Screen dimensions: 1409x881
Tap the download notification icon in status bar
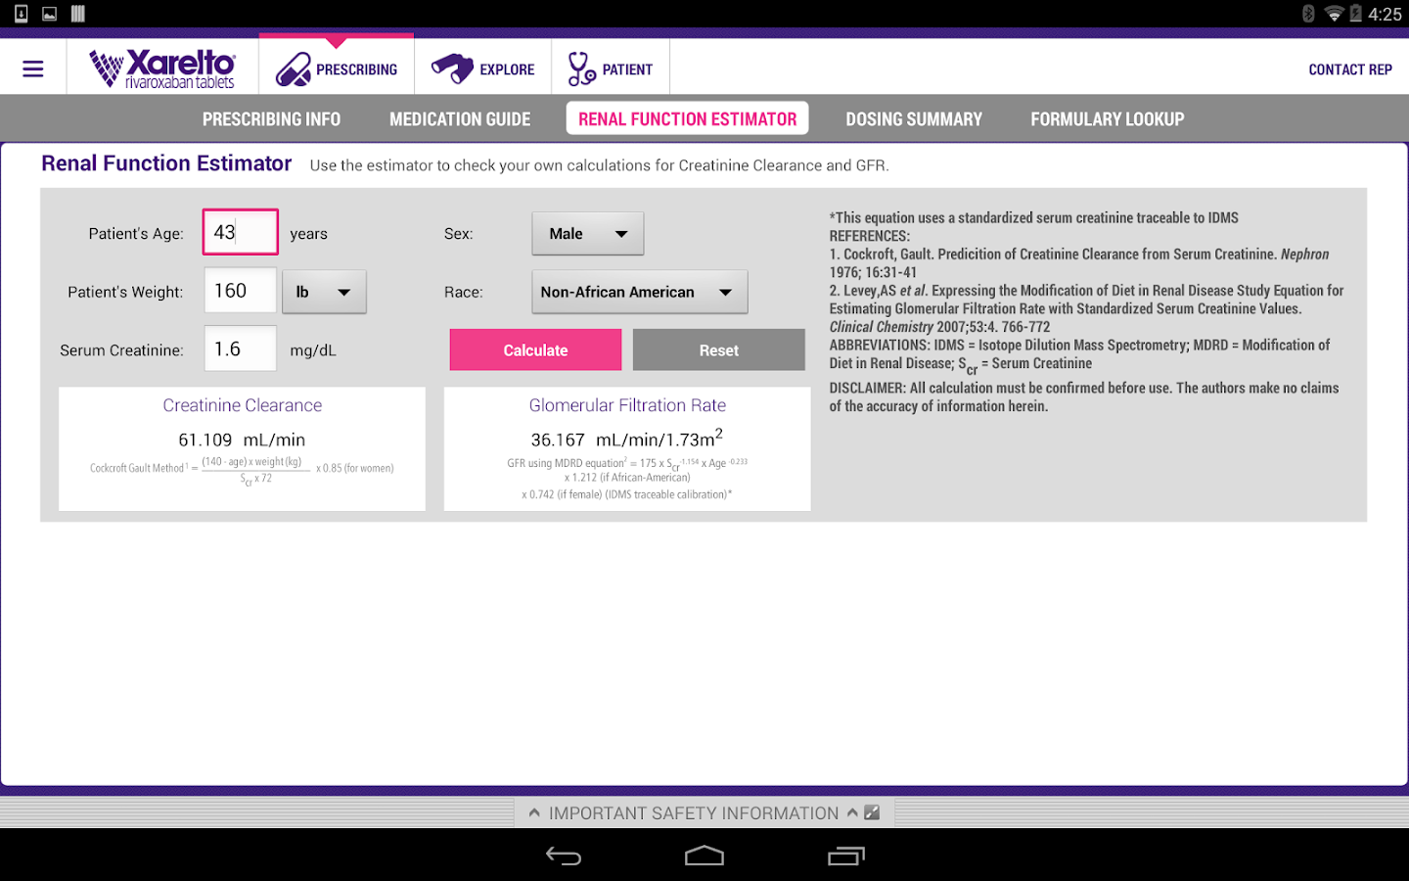[x=21, y=14]
